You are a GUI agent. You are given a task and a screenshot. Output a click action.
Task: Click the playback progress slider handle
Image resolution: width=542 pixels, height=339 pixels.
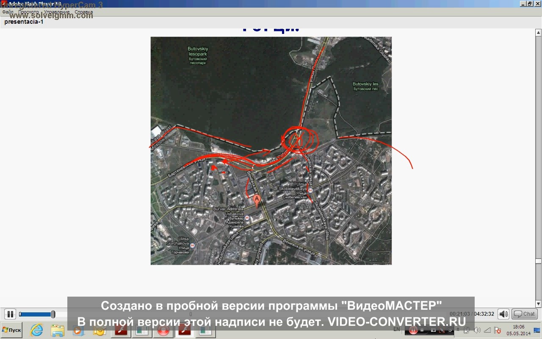(53, 314)
